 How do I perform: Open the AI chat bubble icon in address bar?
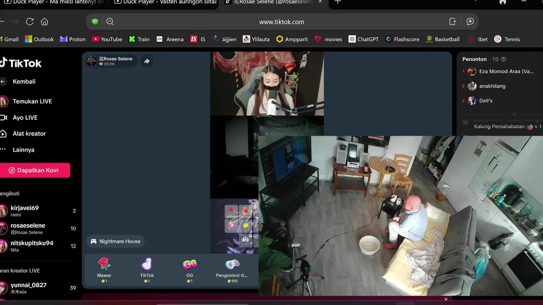pos(470,22)
